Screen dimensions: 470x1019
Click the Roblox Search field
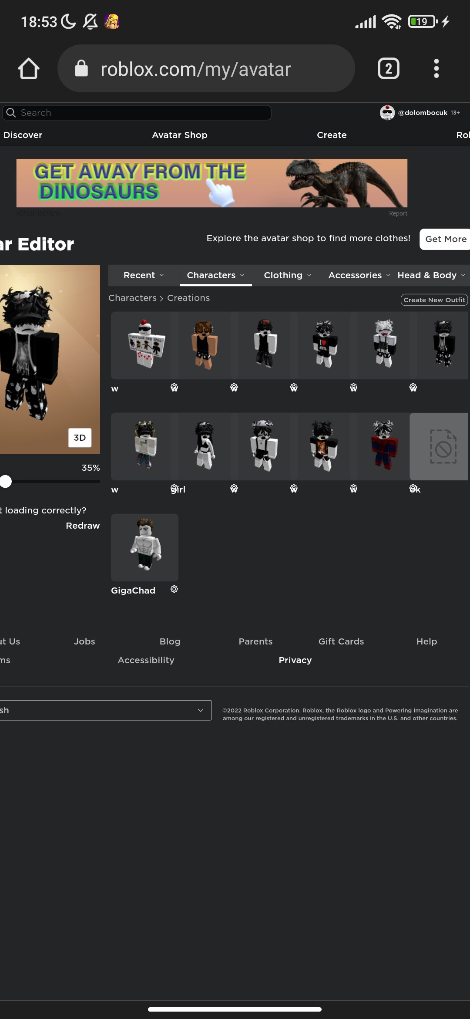137,113
